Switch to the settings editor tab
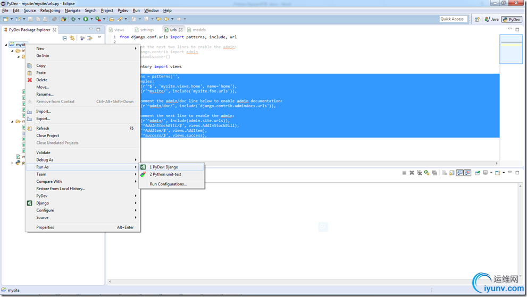Viewport: 527px width, 297px height. 144,30
